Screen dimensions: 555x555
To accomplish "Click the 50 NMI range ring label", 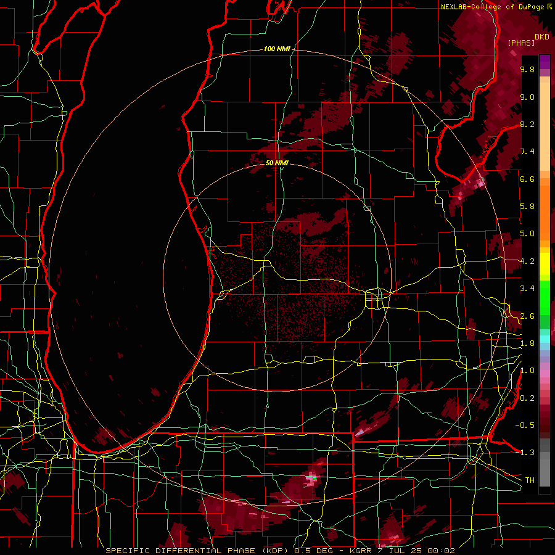I will 277,163.
